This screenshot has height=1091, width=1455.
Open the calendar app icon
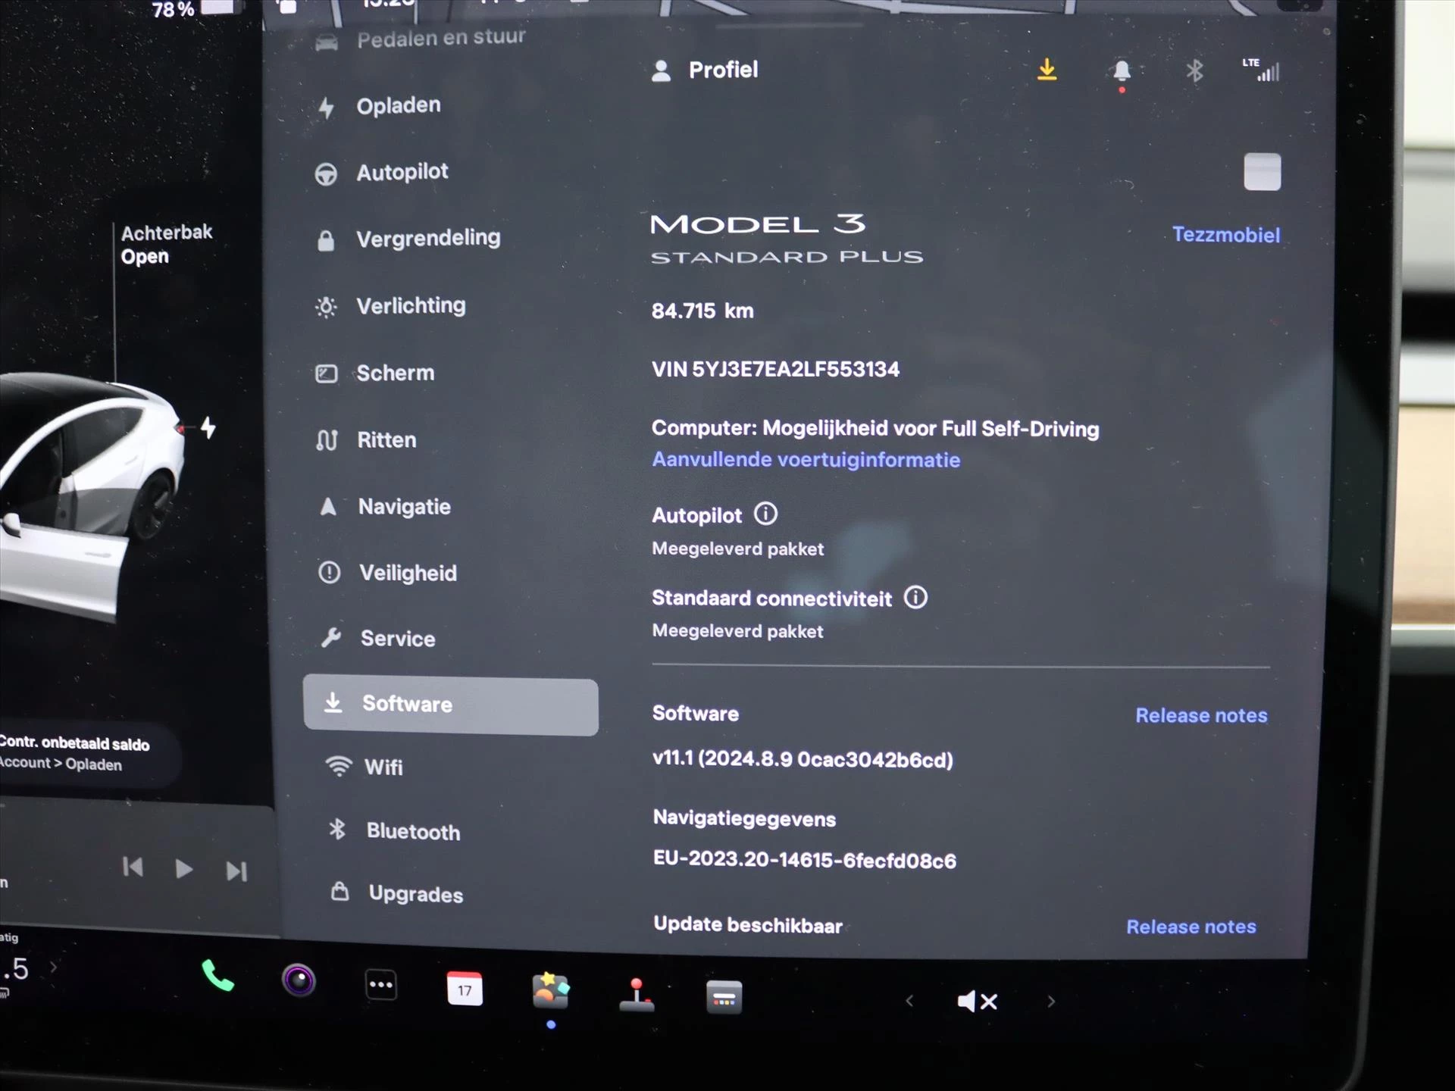465,989
